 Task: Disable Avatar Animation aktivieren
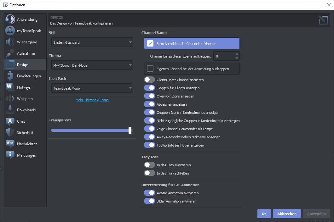150,193
